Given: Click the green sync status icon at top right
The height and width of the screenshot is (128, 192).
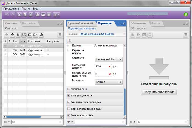Looking at the screenshot, I should [185, 15].
